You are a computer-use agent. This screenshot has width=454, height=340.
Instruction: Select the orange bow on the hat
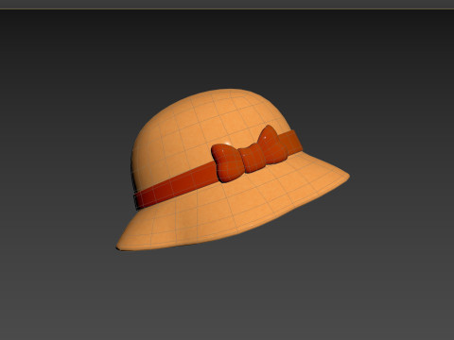[x=249, y=154]
